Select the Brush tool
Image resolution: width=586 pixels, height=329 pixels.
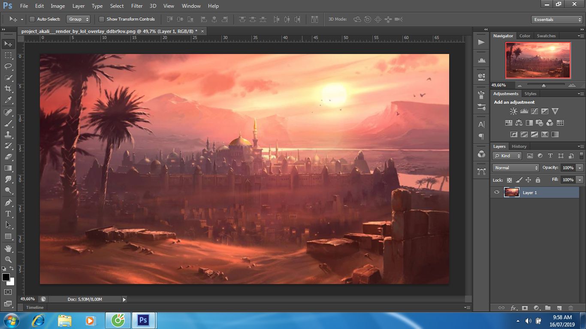(x=8, y=123)
